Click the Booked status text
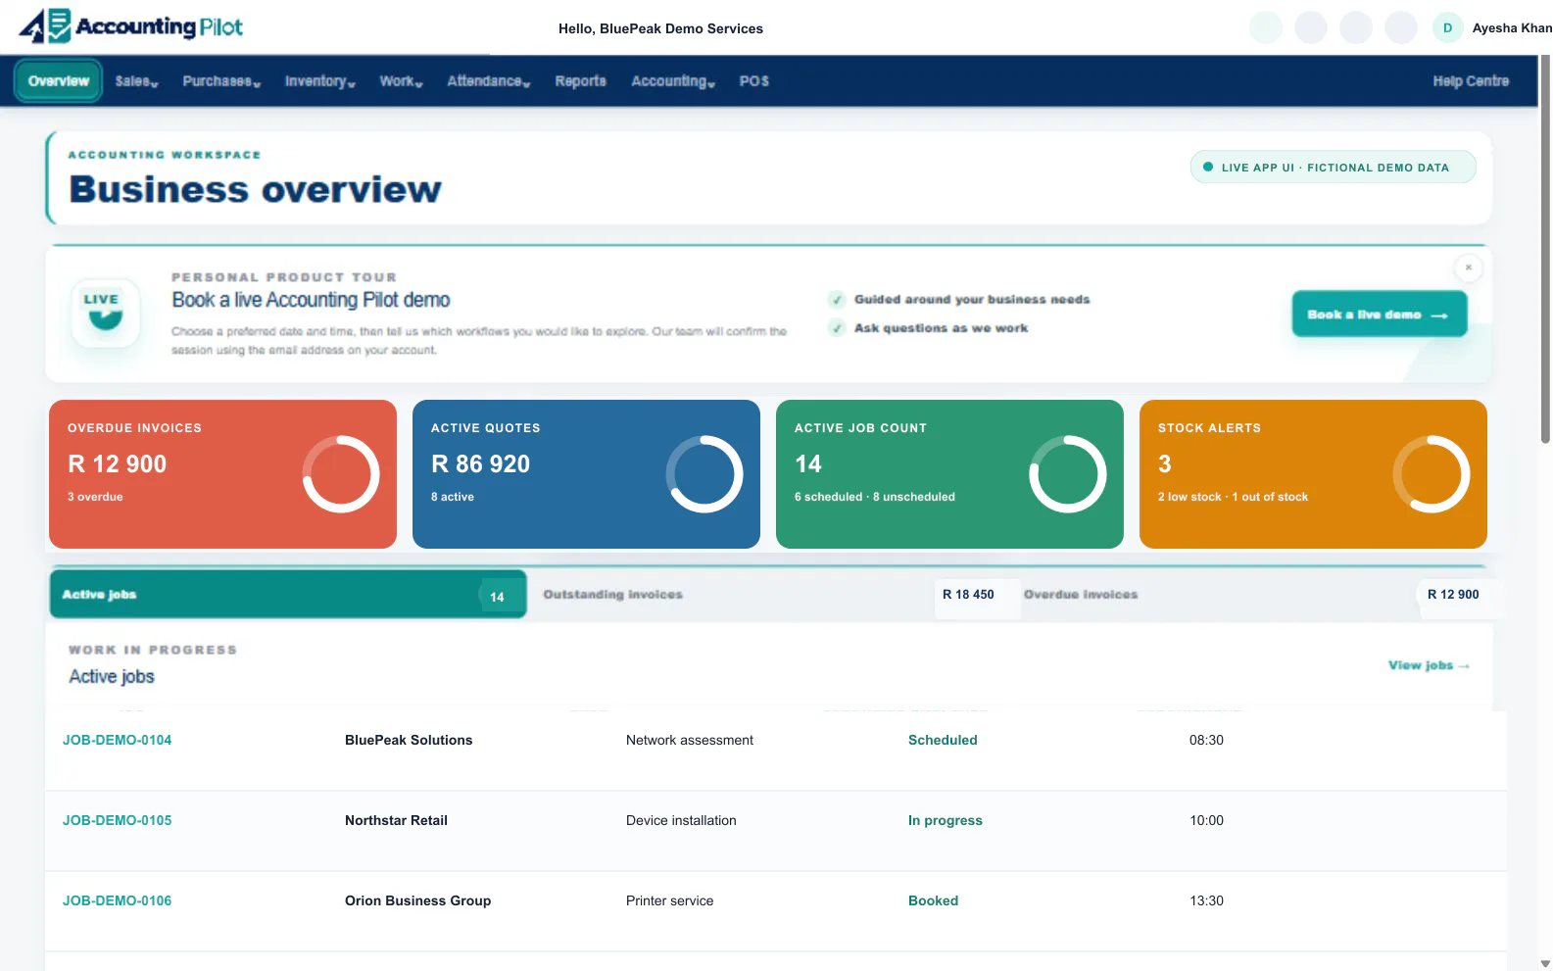The image size is (1553, 971). [x=933, y=900]
